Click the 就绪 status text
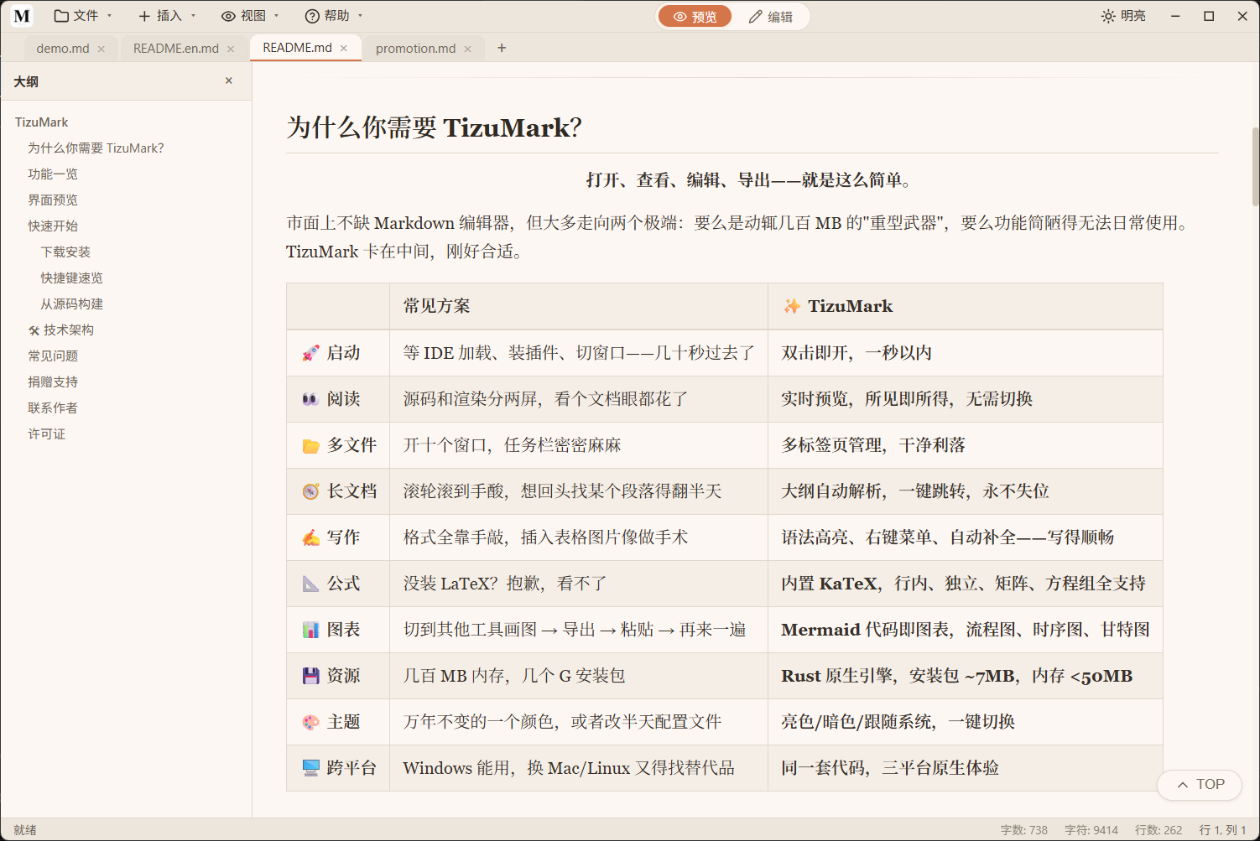 [x=25, y=830]
